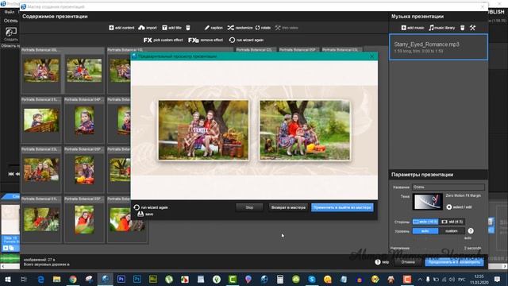Click the blue Применить и выйти из мастера button
Image resolution: width=508 pixels, height=286 pixels.
[342, 207]
